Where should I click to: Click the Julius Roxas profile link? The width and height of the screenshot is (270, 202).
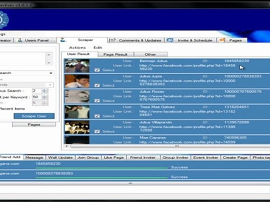point(187,98)
